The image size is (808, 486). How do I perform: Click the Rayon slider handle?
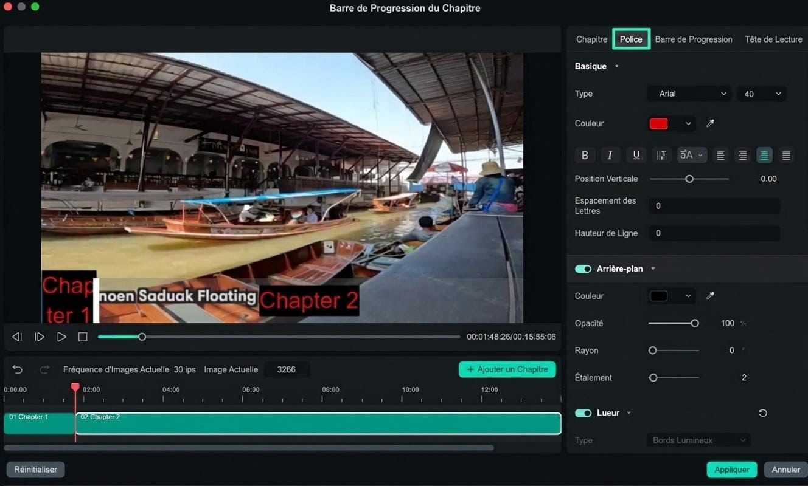653,351
